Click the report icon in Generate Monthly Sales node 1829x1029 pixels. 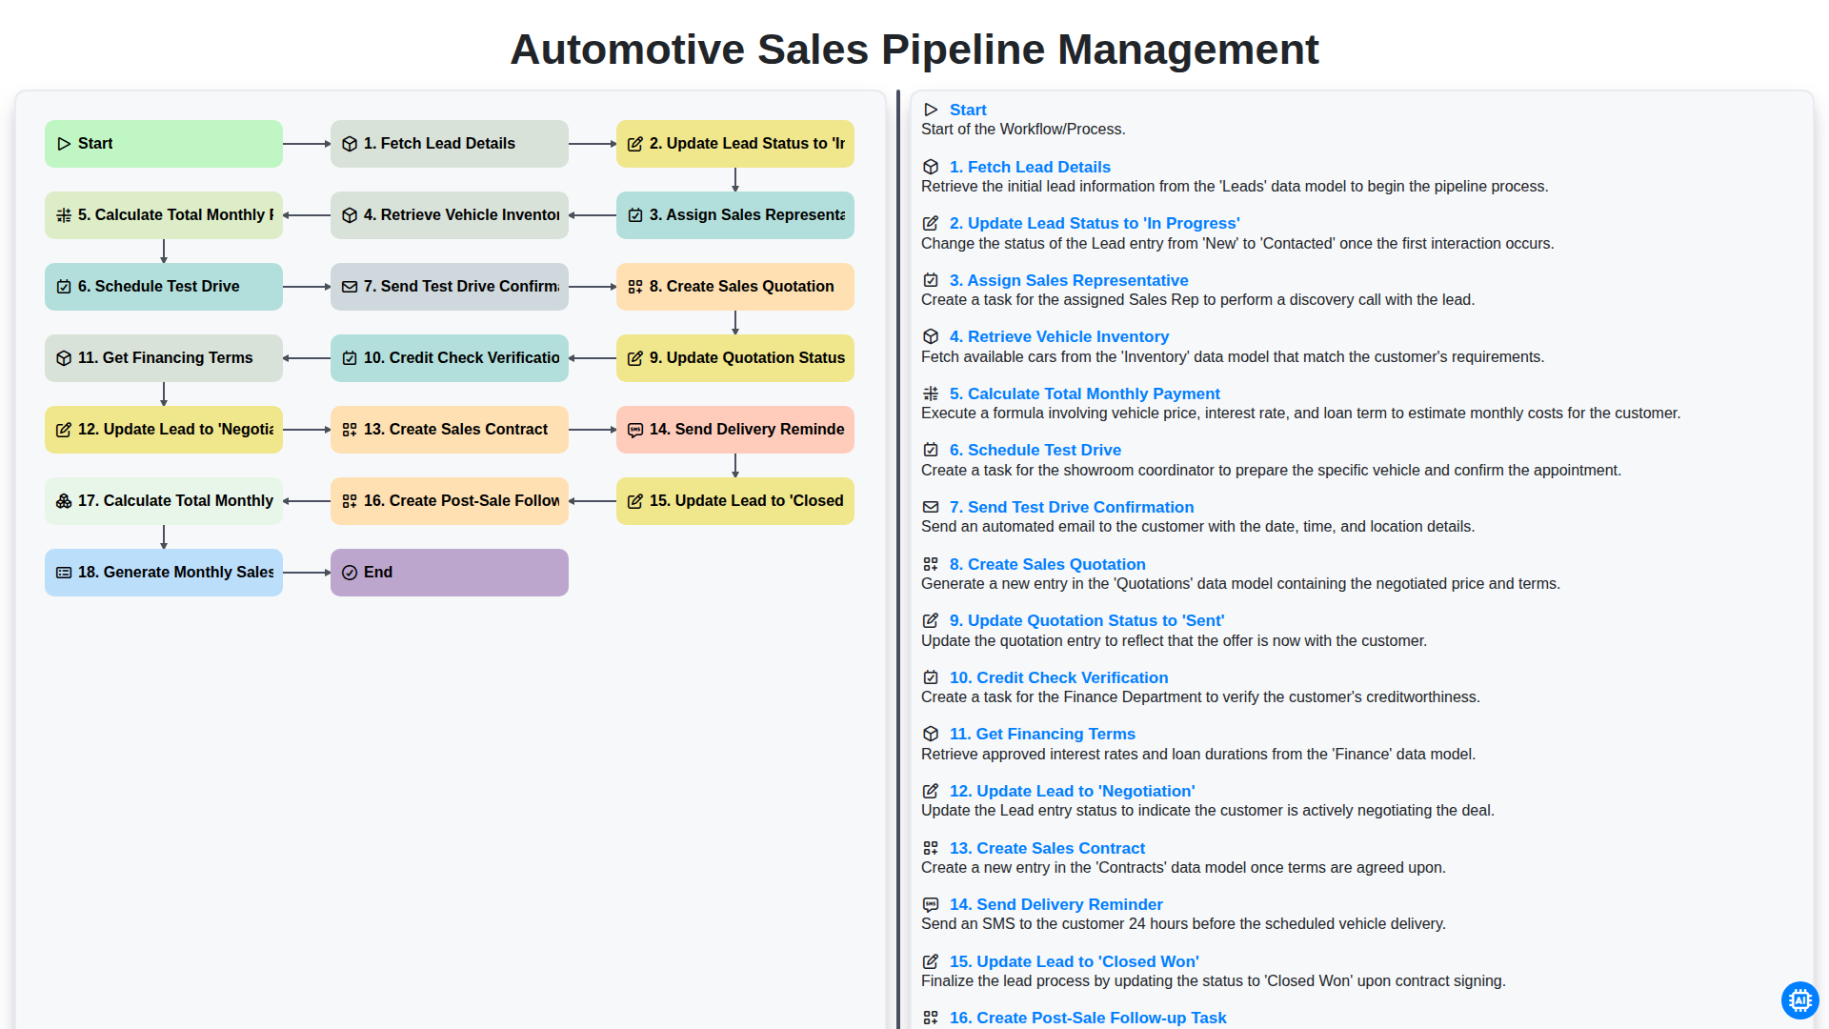(64, 573)
